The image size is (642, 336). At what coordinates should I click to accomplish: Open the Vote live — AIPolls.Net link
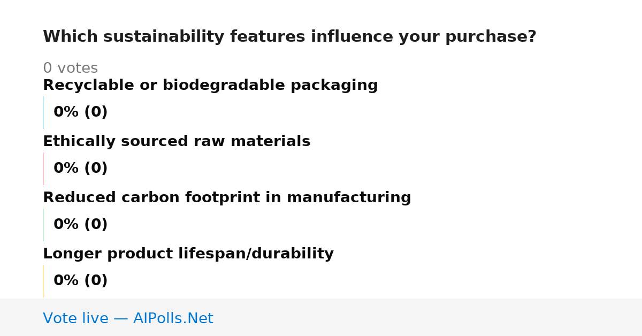pos(128,318)
